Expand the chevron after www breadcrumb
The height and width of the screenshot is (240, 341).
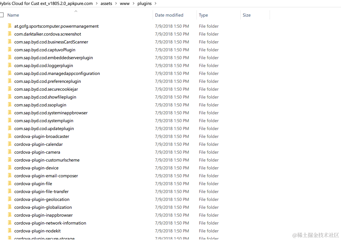[134, 3]
